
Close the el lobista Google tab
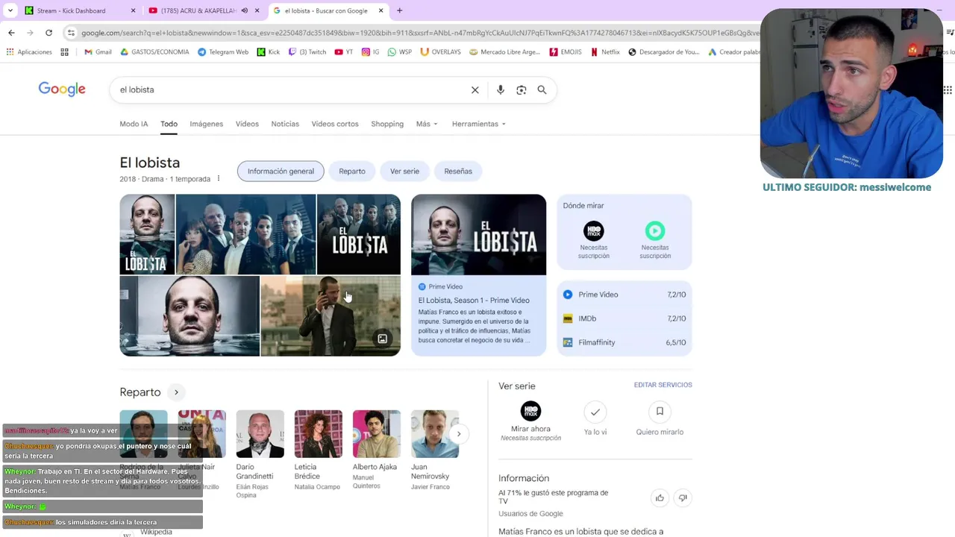click(380, 10)
